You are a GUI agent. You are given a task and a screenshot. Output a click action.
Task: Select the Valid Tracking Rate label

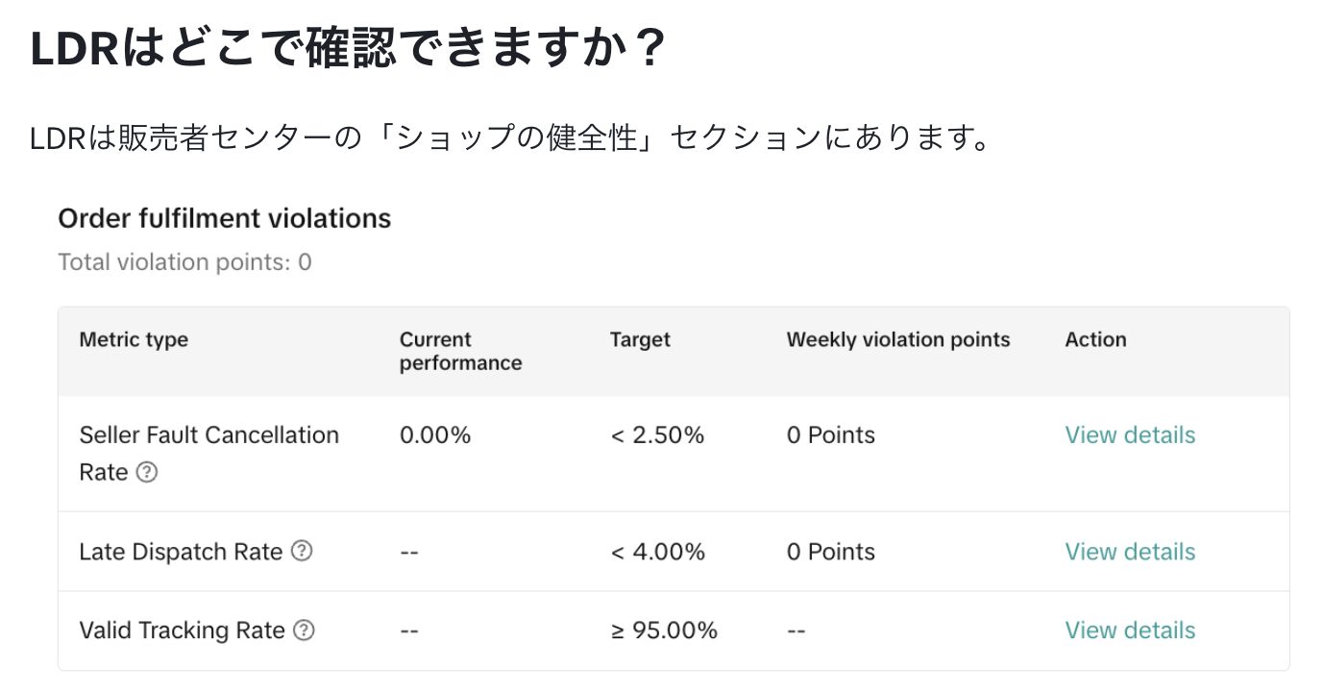pos(182,631)
